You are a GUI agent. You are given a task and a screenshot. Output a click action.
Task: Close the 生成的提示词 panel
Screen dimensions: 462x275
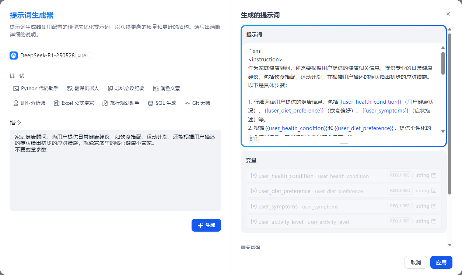[448, 14]
